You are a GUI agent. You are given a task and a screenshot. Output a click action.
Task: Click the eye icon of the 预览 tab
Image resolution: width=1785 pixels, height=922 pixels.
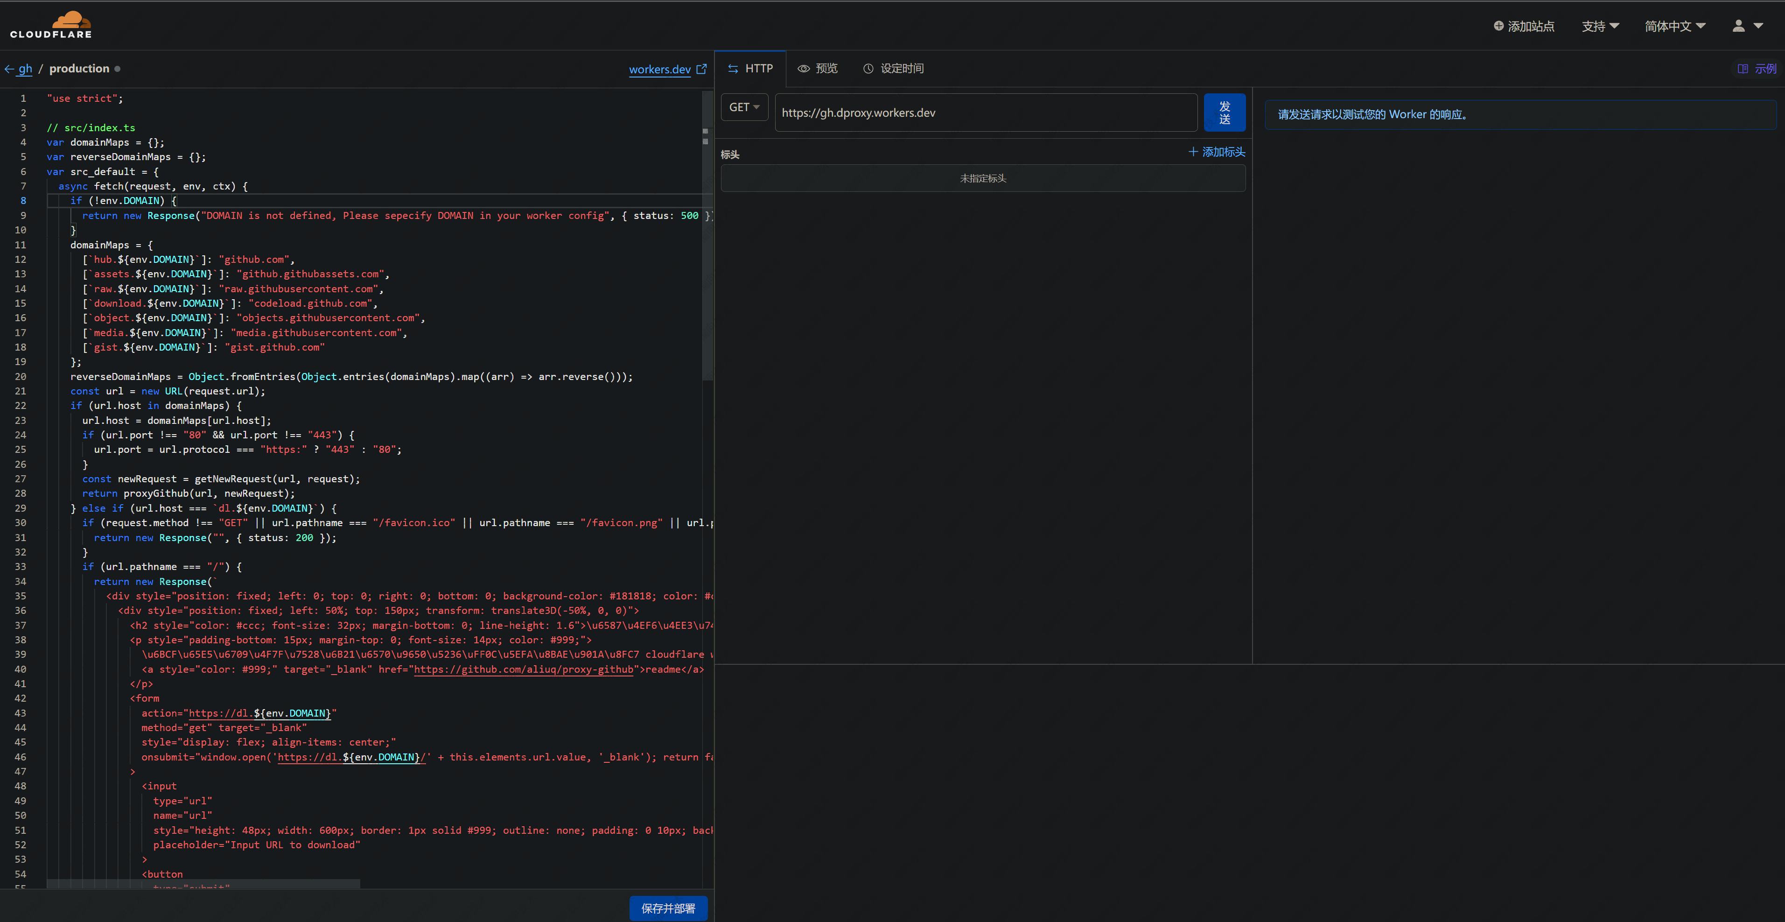(x=804, y=69)
